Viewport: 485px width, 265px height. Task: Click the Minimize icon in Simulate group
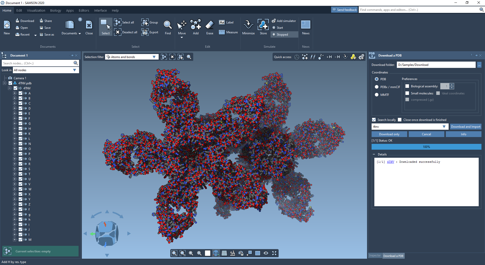(248, 25)
